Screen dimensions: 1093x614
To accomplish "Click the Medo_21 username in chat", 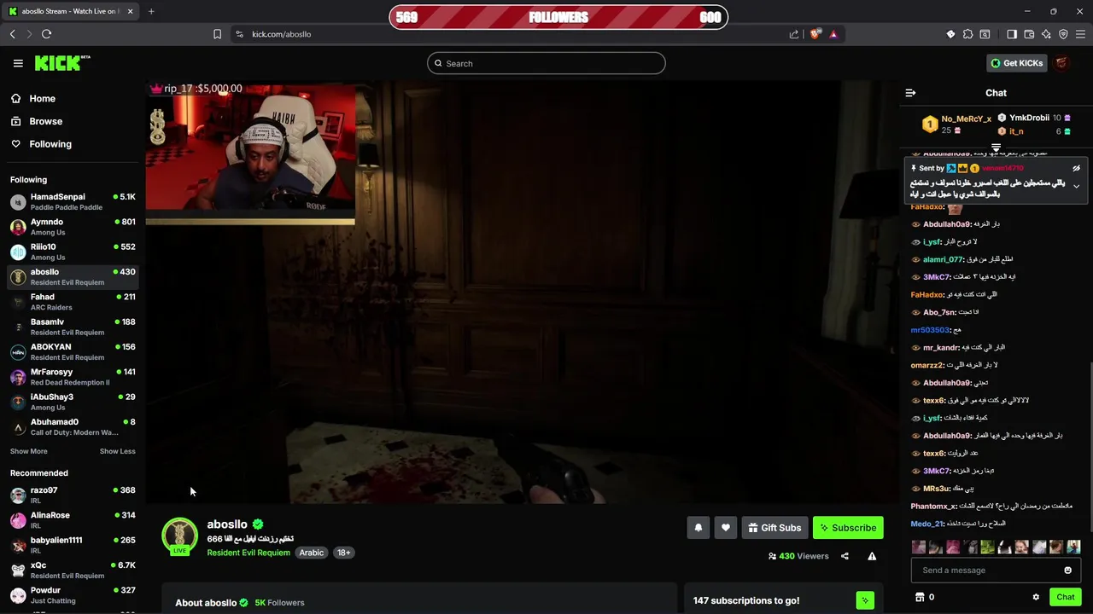I will pos(927,524).
